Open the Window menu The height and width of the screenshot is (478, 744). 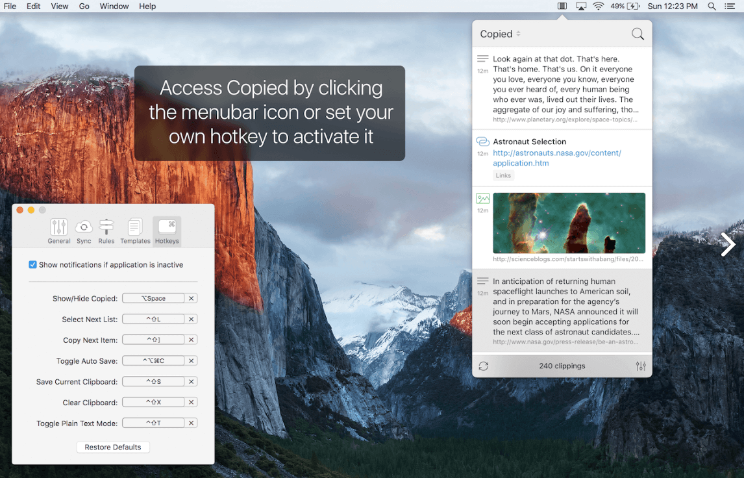tap(114, 6)
